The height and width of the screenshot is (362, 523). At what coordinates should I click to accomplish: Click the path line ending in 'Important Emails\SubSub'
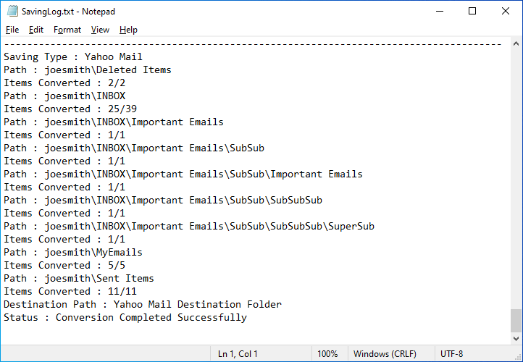coord(134,148)
